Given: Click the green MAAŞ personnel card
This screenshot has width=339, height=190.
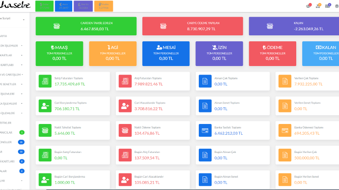Looking at the screenshot, I should tap(59, 54).
